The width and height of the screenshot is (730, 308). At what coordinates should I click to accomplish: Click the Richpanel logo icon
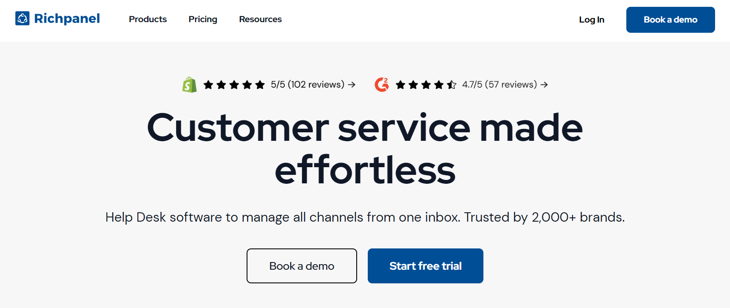pyautogui.click(x=22, y=18)
